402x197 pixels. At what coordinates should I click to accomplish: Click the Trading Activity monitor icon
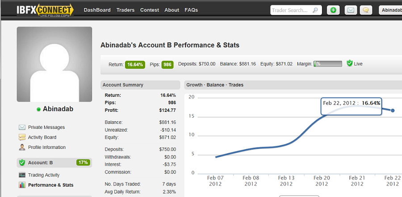pos(22,175)
